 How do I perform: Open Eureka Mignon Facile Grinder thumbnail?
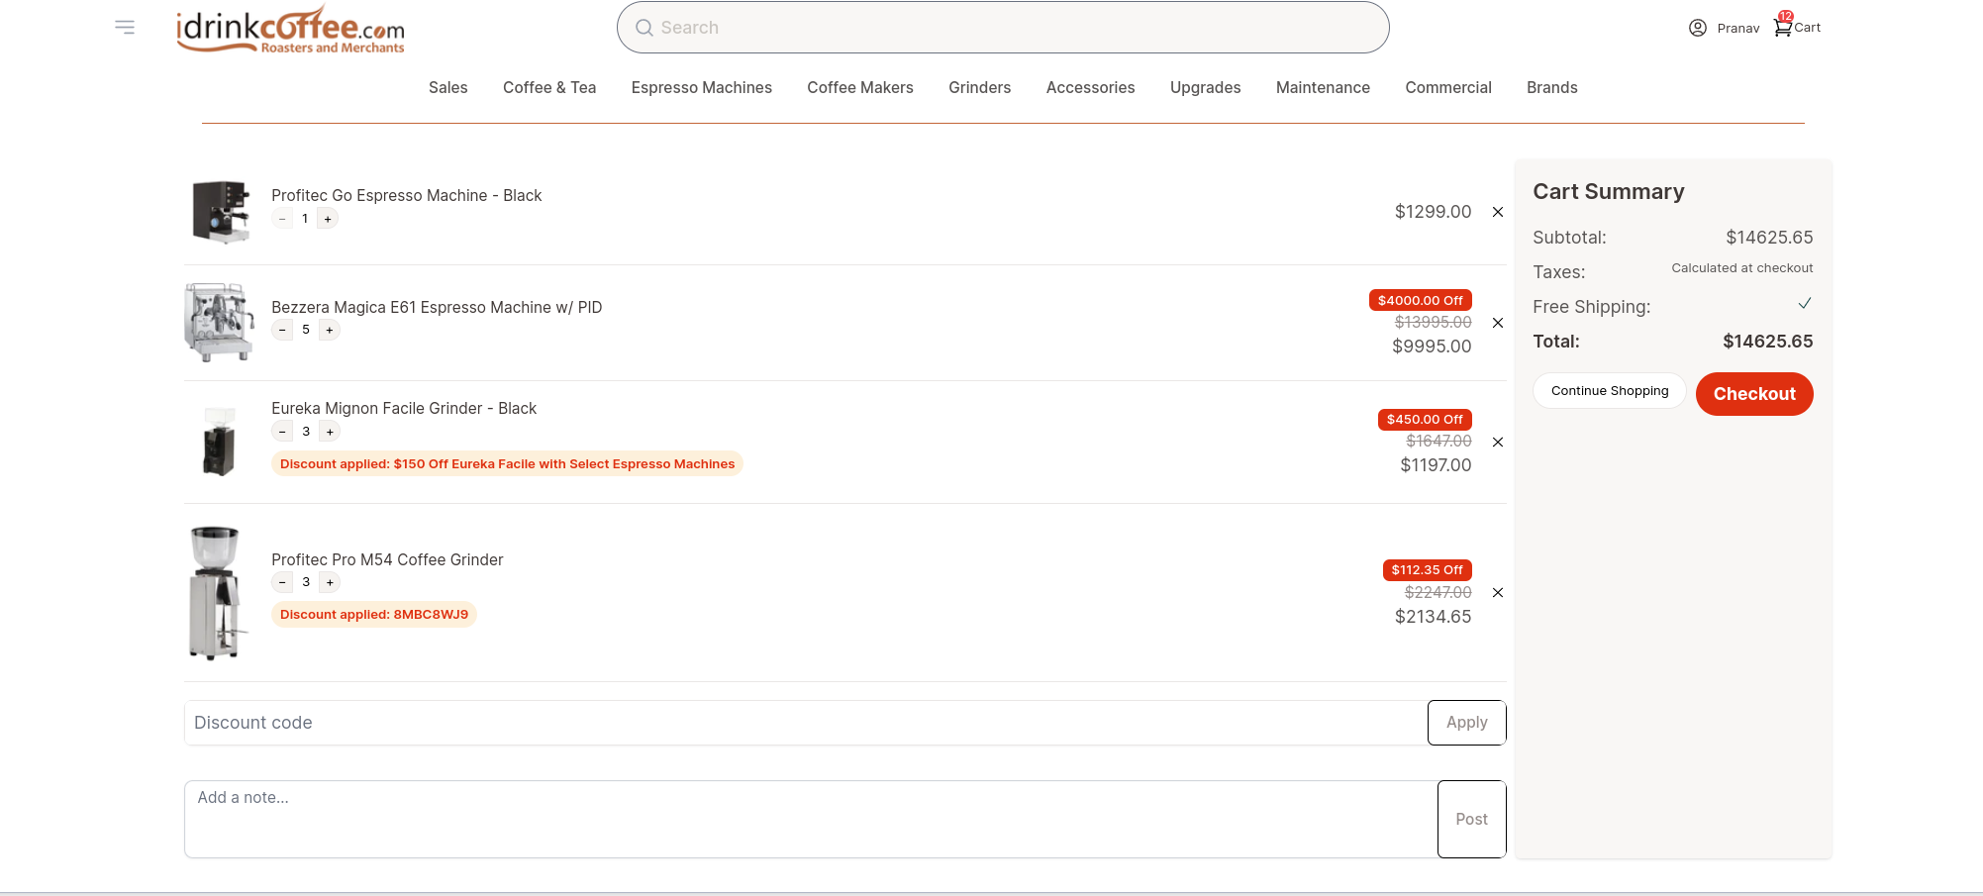pos(219,442)
